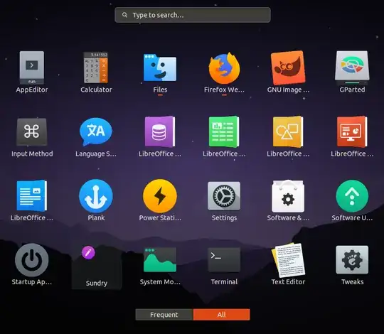Open Startup Applications power icon
This screenshot has width=384, height=334.
(32, 260)
